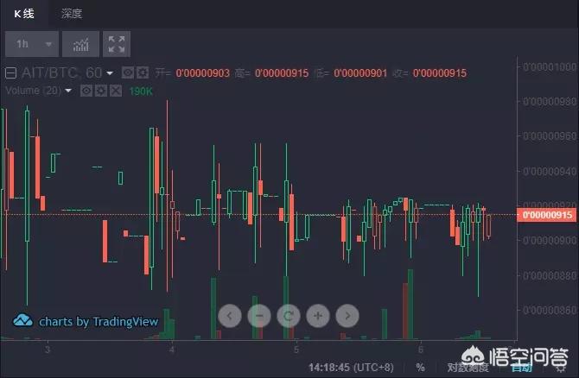Collapse the AIT/BTC legend box
Viewport: 579px width, 378px height.
11,73
